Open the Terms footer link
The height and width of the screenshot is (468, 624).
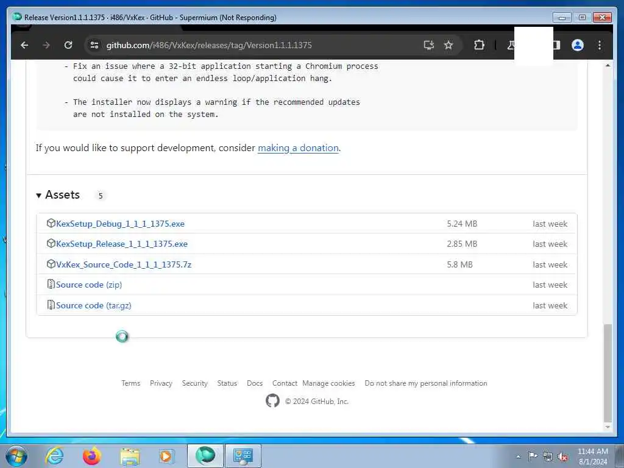[130, 383]
